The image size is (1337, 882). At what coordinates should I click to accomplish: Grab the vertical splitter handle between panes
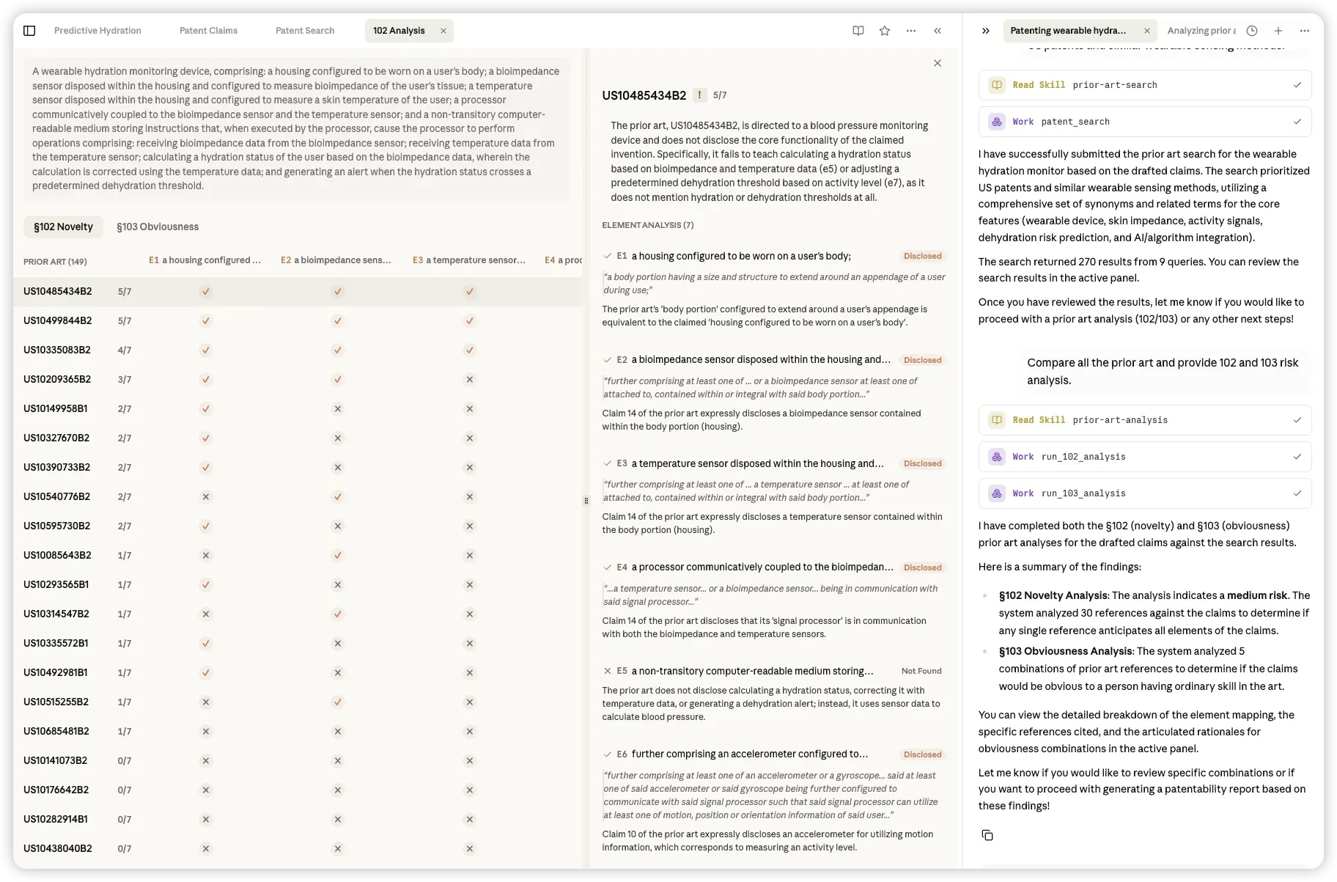(x=586, y=501)
